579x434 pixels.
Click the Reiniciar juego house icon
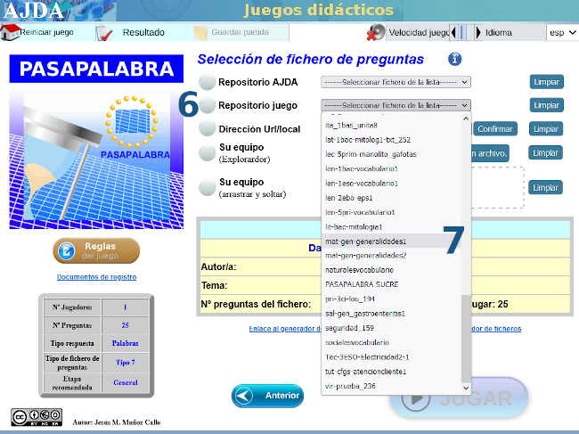[11, 32]
